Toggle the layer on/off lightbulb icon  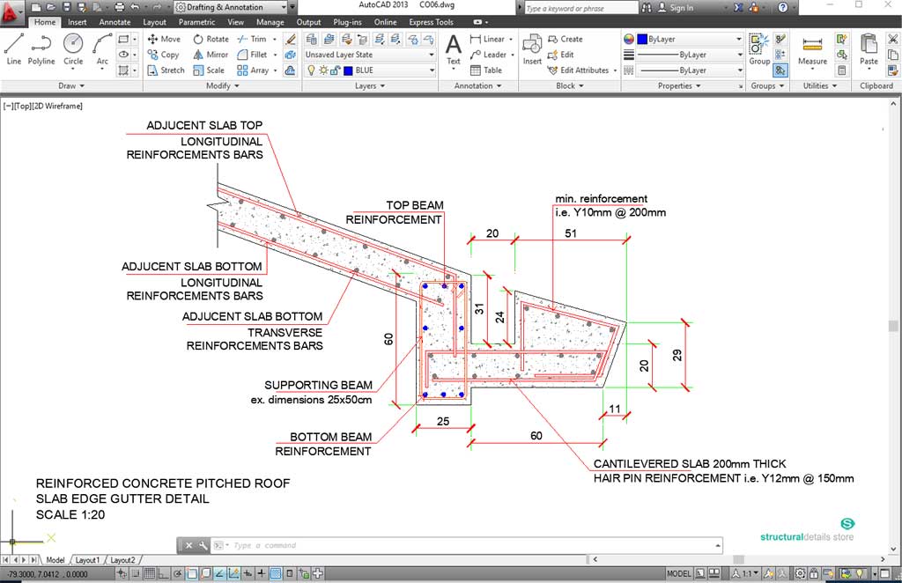pyautogui.click(x=310, y=70)
